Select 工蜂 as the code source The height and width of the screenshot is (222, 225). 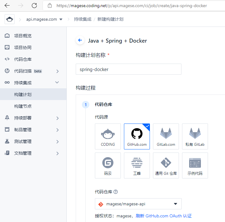[x=137, y=165]
